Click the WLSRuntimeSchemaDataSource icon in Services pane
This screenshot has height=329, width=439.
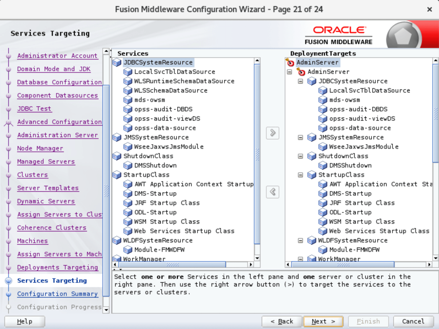[x=128, y=81]
